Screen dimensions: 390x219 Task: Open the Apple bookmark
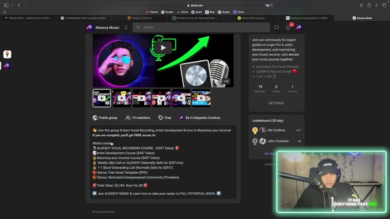tap(197, 12)
